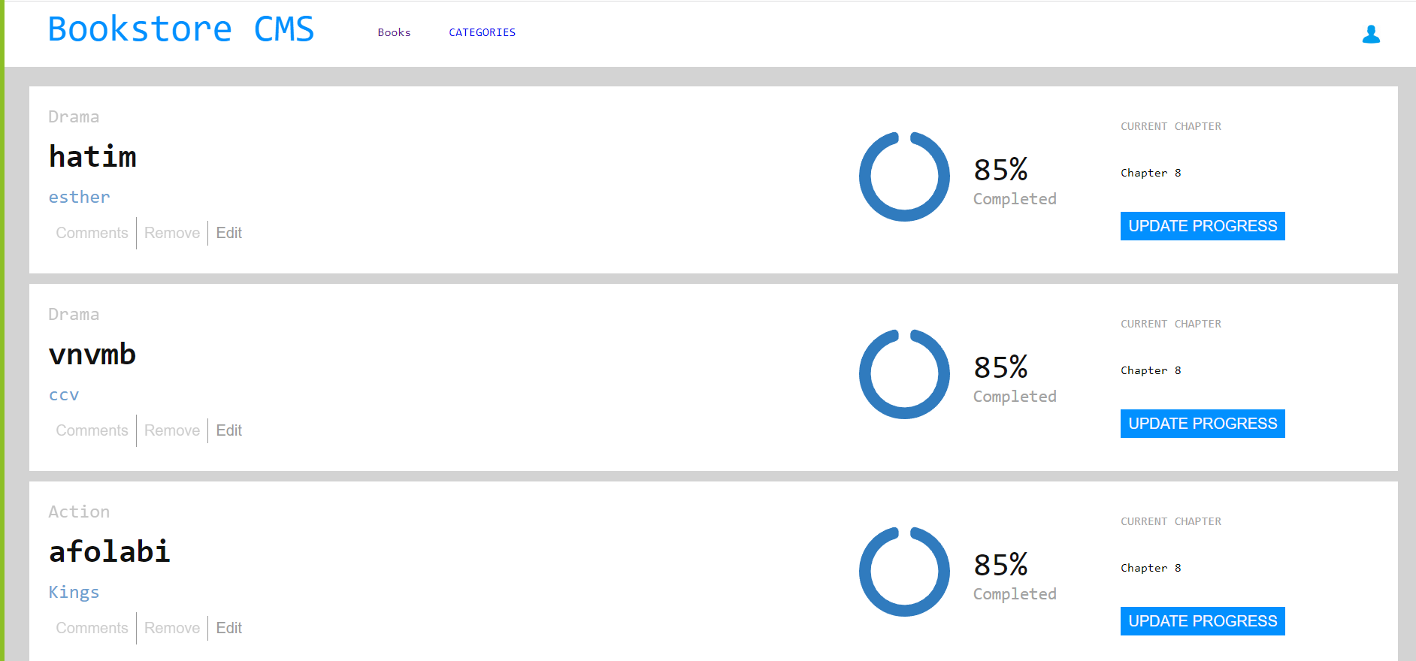Click author name esther
Image resolution: width=1416 pixels, height=661 pixels.
pyautogui.click(x=79, y=197)
